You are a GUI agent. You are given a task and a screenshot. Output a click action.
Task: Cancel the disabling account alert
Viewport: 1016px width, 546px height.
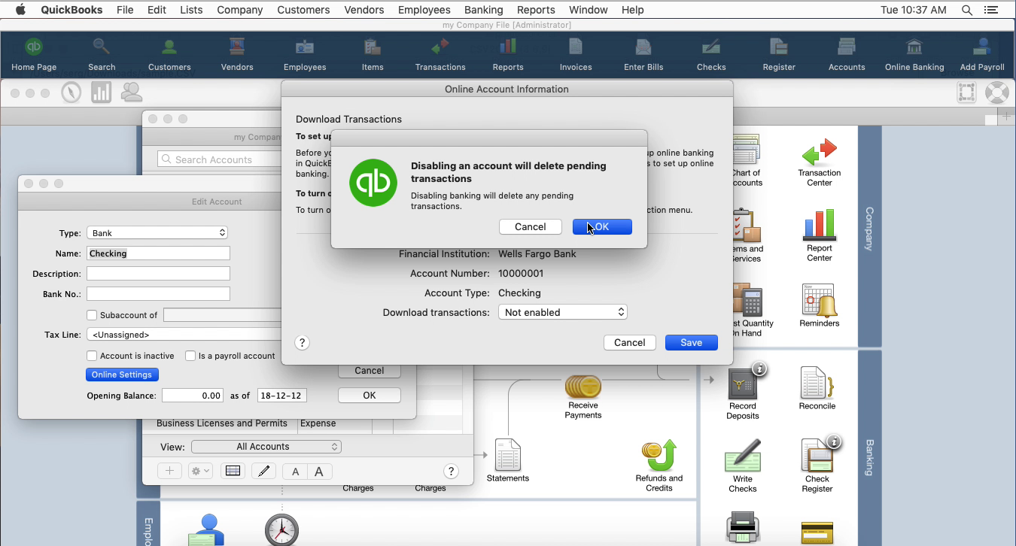tap(531, 227)
